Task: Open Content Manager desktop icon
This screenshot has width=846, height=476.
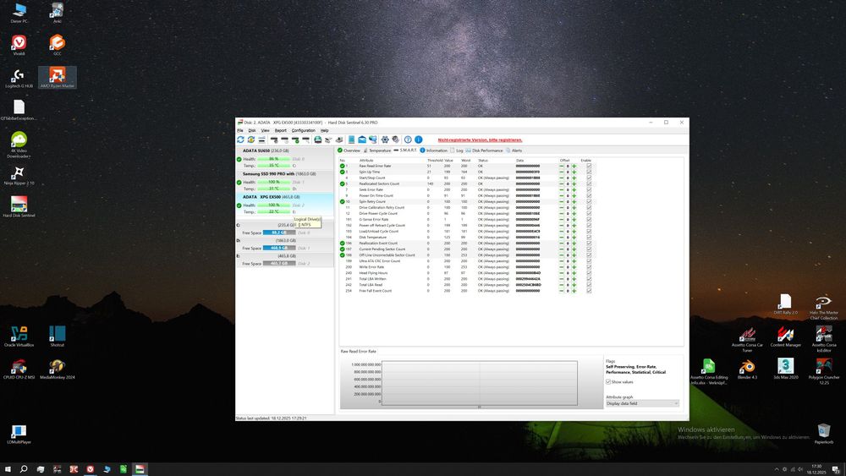Action: [x=786, y=336]
